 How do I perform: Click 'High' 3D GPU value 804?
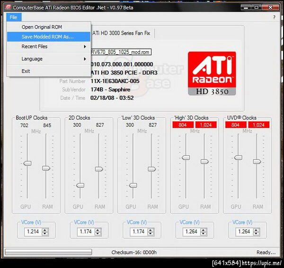tap(183, 125)
